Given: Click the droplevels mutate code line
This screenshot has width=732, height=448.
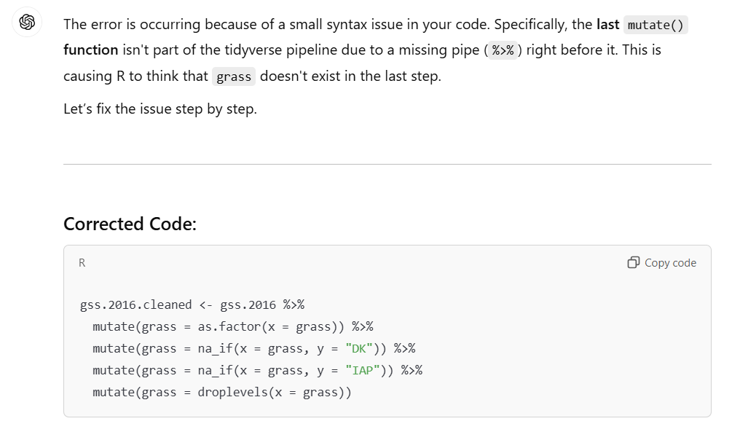Looking at the screenshot, I should pos(222,392).
